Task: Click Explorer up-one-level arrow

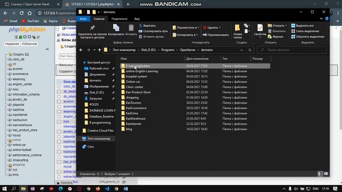Action: pos(99,50)
